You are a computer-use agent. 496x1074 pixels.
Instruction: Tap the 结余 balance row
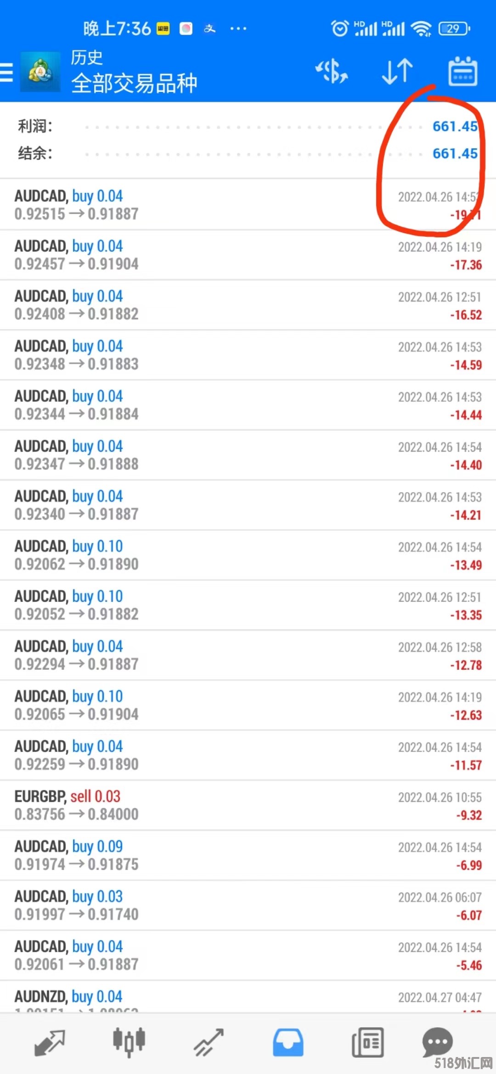coord(248,153)
